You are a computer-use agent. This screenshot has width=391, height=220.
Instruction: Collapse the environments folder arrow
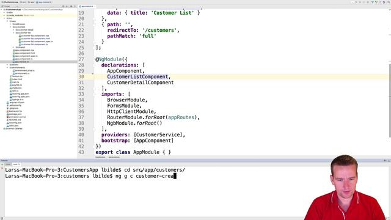point(7,68)
